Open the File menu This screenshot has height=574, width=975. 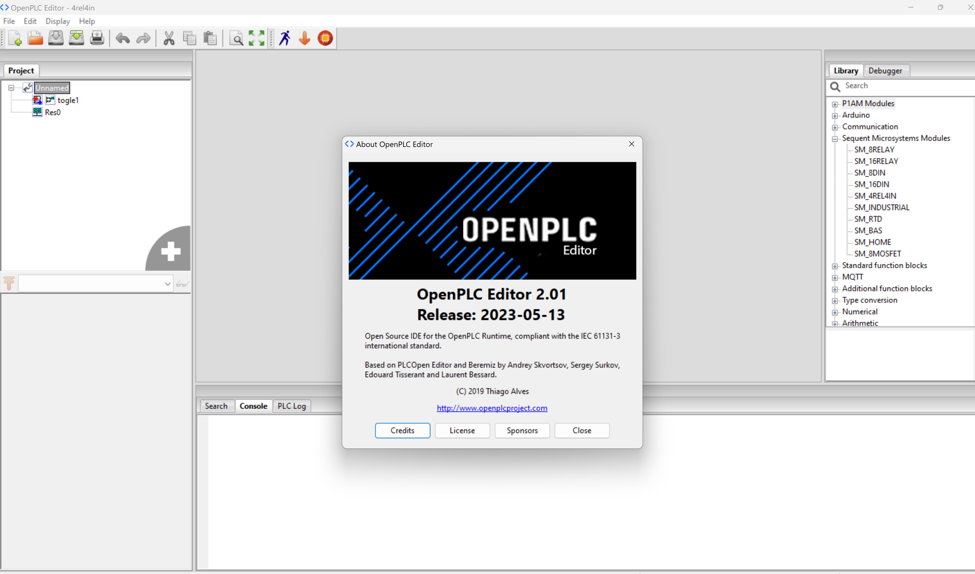point(9,21)
